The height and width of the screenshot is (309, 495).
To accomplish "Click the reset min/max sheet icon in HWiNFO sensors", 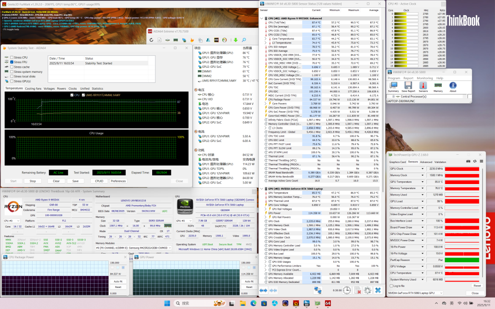I will (357, 290).
